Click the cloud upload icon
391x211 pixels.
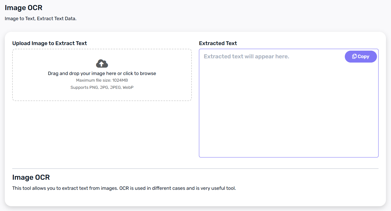[102, 64]
